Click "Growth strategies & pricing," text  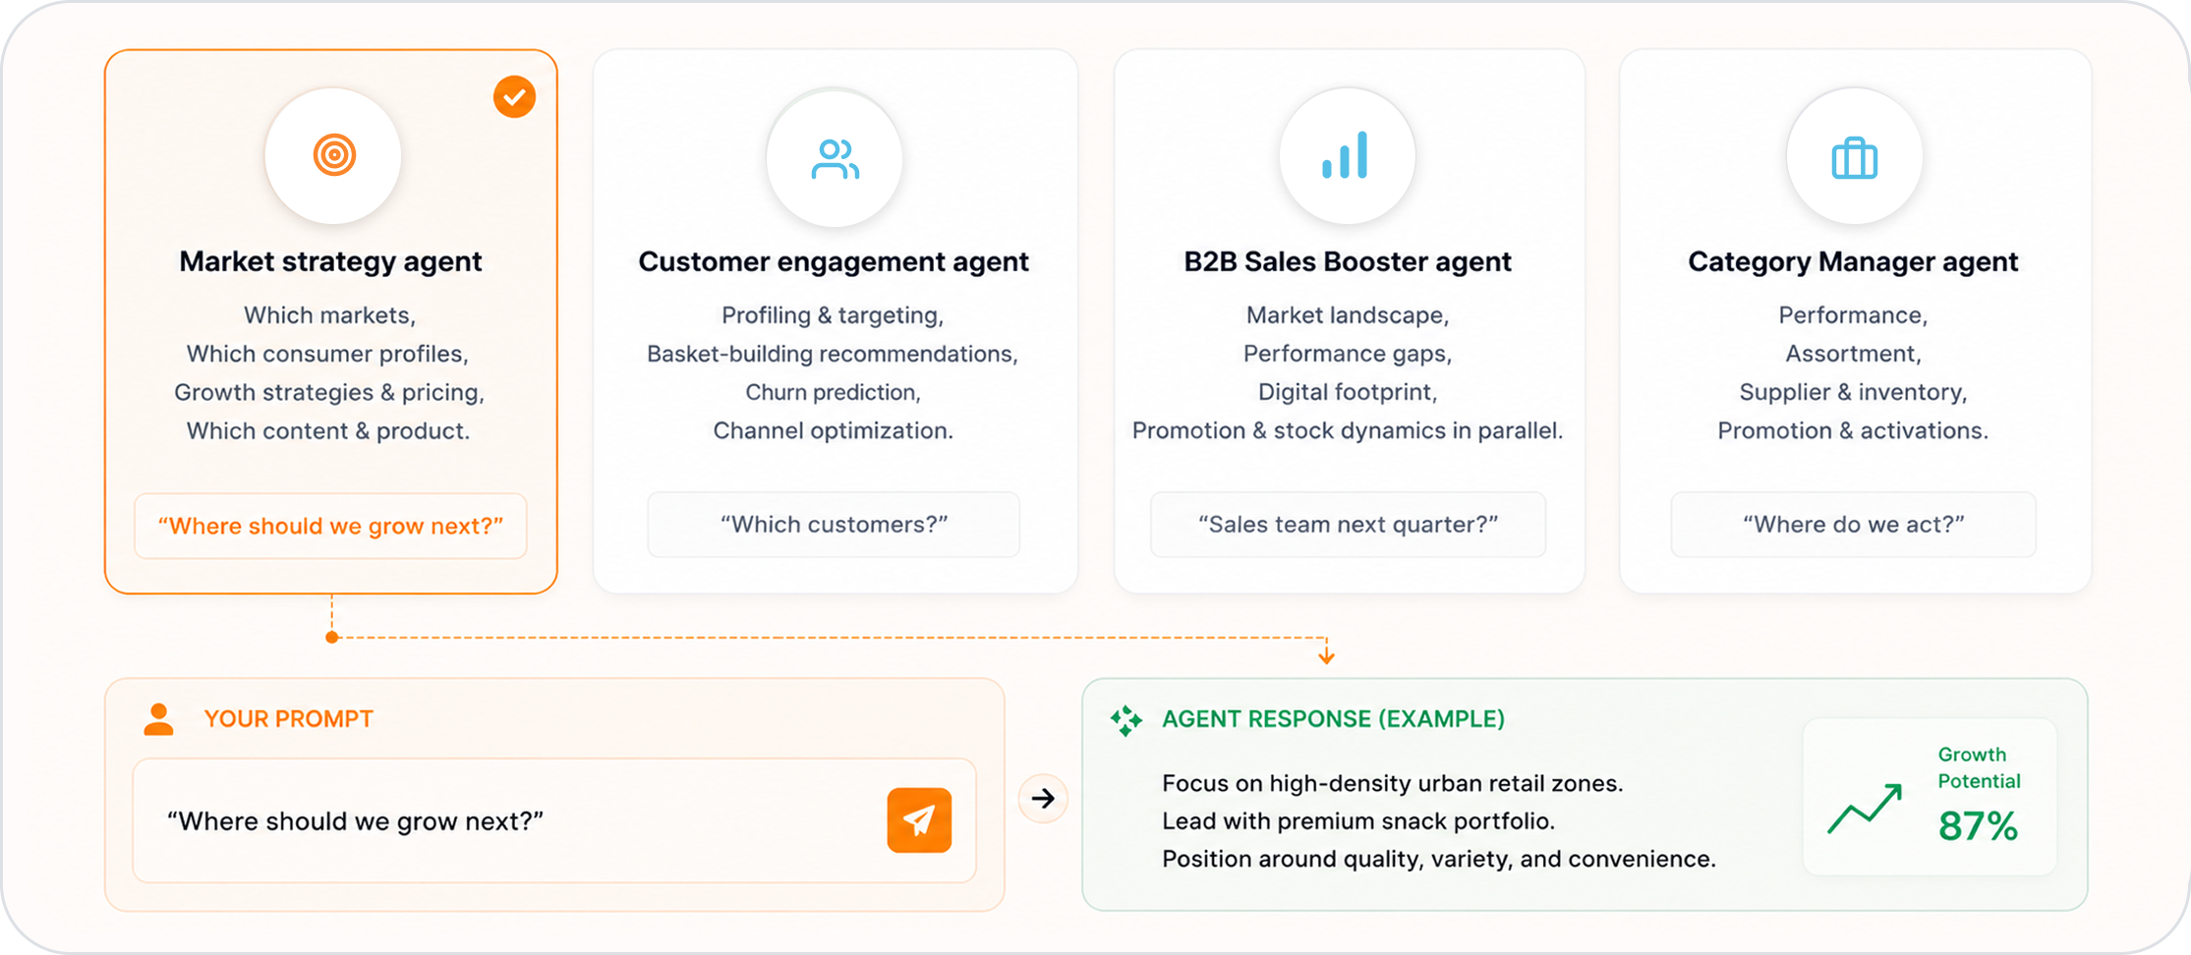tap(329, 393)
